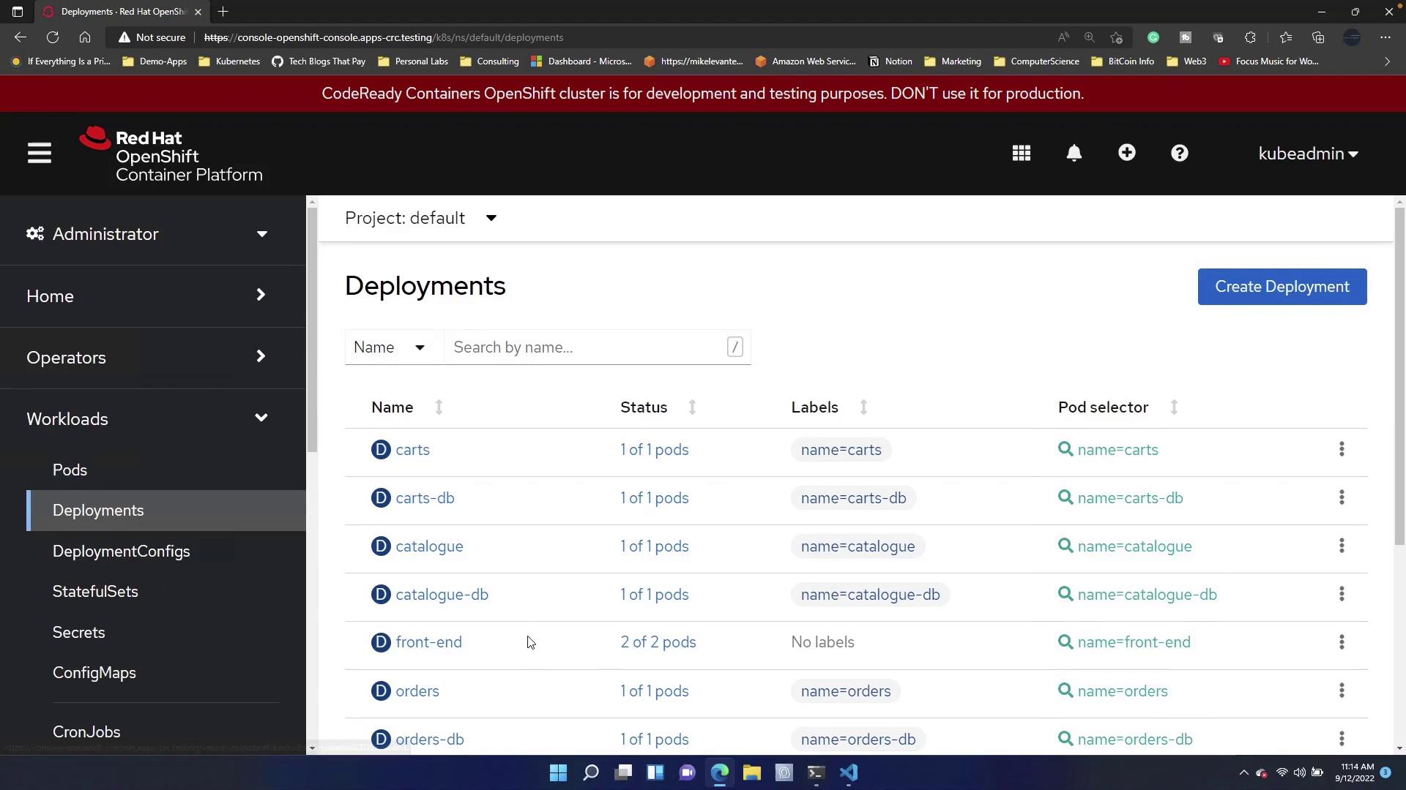The image size is (1406, 790).
Task: Open the application launcher grid icon
Action: (1022, 154)
